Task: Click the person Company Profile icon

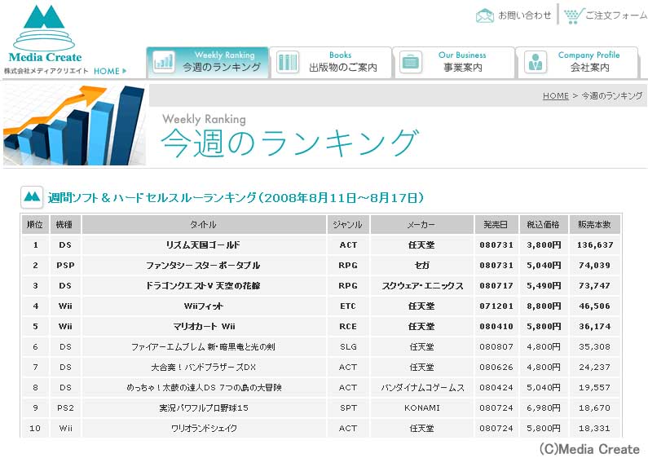Action: tap(536, 63)
